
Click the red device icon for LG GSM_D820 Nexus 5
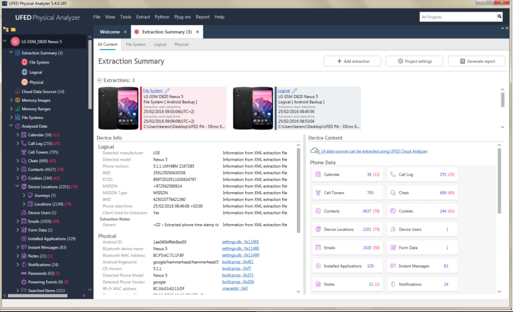click(15, 41)
